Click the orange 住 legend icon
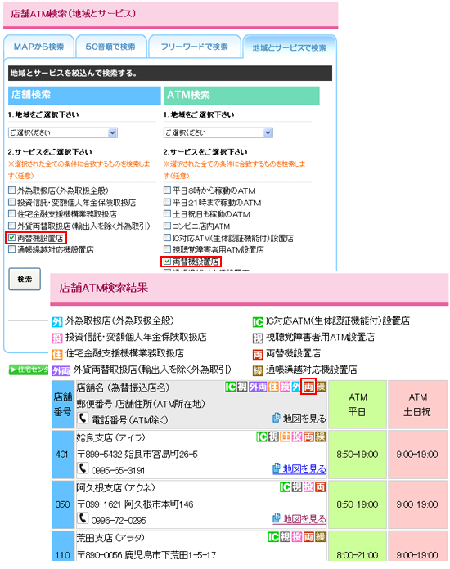Screen dimensions: 450x569 (57, 354)
